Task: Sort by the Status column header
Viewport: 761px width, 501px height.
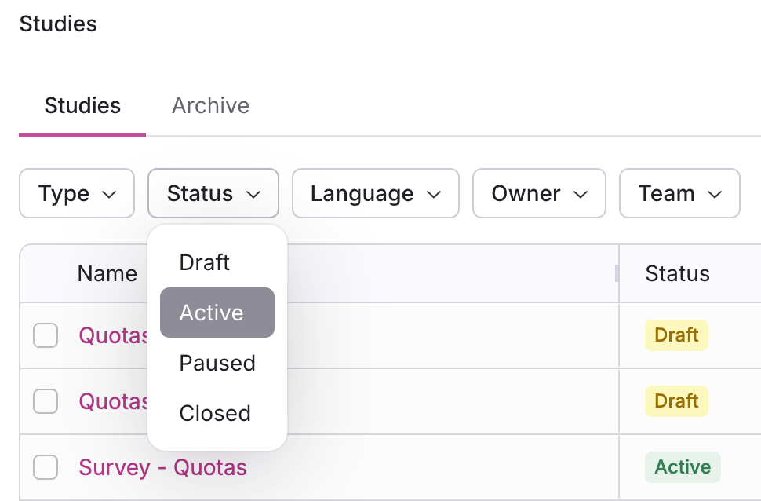Action: 677,273
